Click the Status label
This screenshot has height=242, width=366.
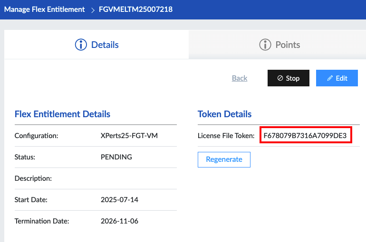[25, 157]
